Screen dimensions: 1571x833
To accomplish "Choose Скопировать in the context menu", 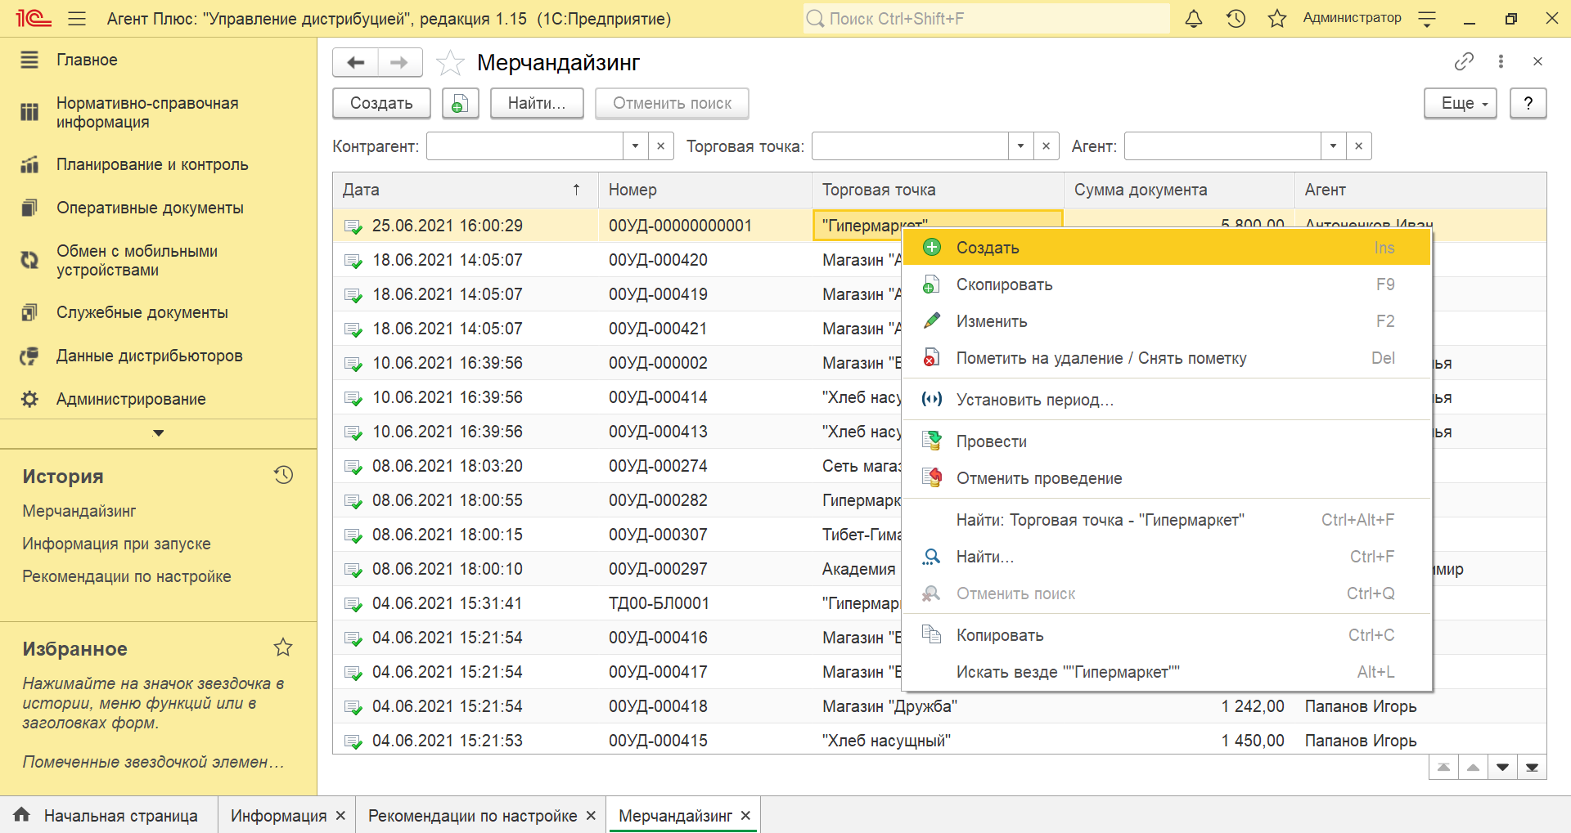I will [x=1167, y=284].
